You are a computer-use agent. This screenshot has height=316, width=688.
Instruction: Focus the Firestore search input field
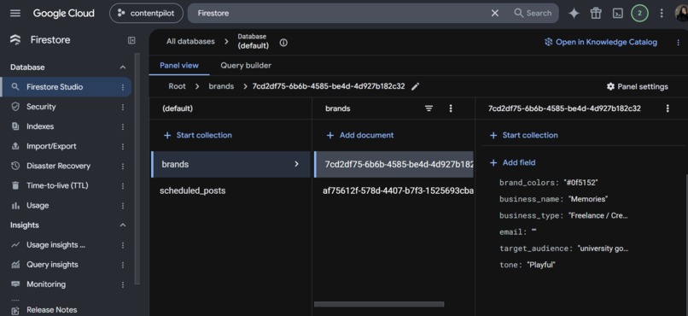(x=338, y=13)
